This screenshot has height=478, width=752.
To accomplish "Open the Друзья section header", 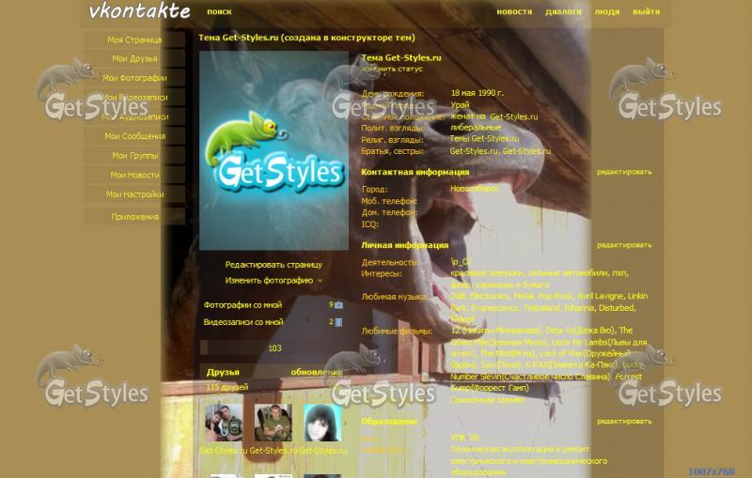I will pyautogui.click(x=223, y=372).
